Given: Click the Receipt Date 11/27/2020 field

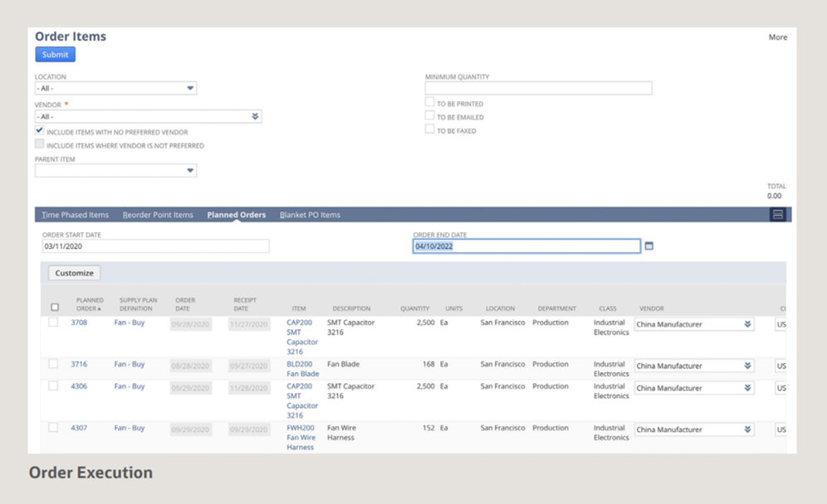Looking at the screenshot, I should pyautogui.click(x=249, y=324).
